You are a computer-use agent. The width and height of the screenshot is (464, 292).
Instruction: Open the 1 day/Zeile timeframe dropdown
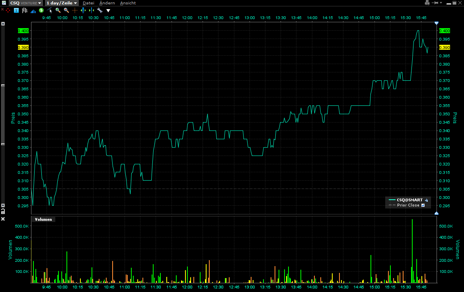61,3
